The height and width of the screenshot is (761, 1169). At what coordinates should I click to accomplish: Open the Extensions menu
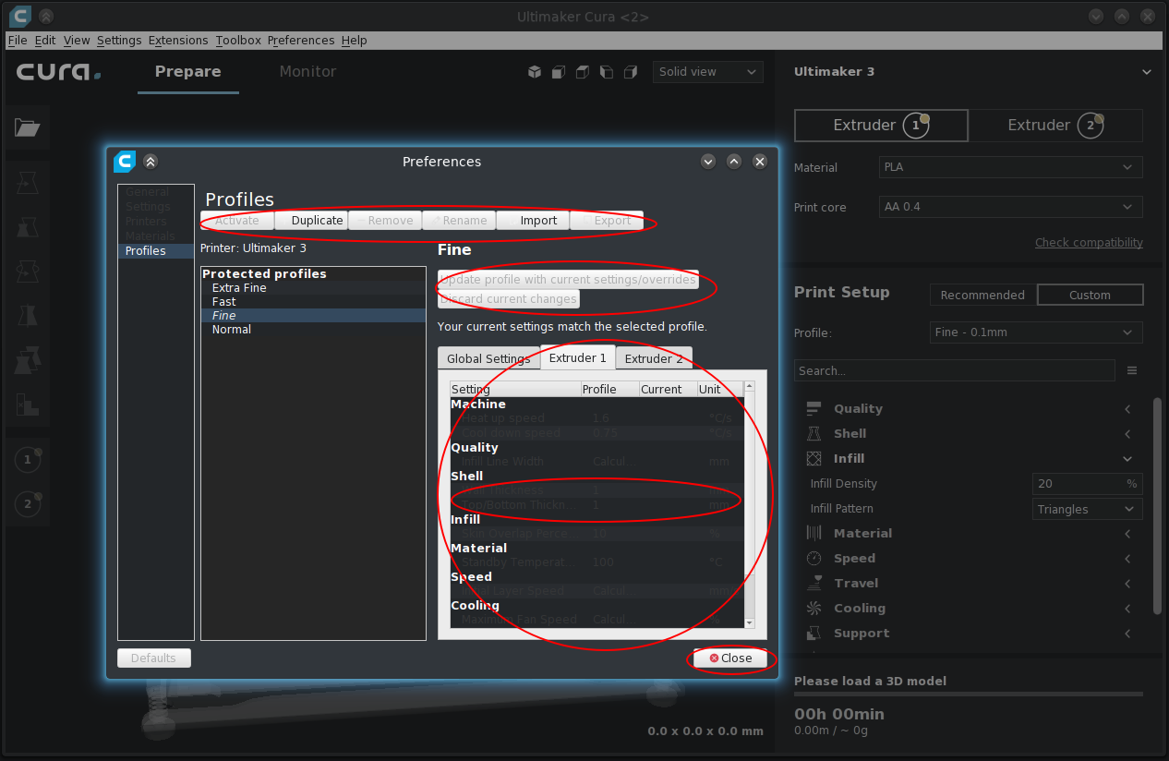pyautogui.click(x=178, y=40)
